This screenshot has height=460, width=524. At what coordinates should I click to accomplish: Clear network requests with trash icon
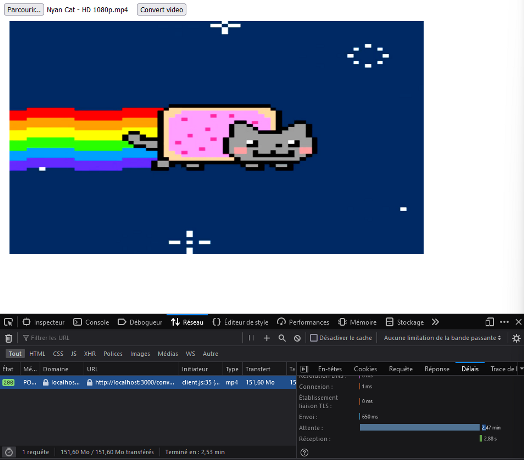[9, 338]
